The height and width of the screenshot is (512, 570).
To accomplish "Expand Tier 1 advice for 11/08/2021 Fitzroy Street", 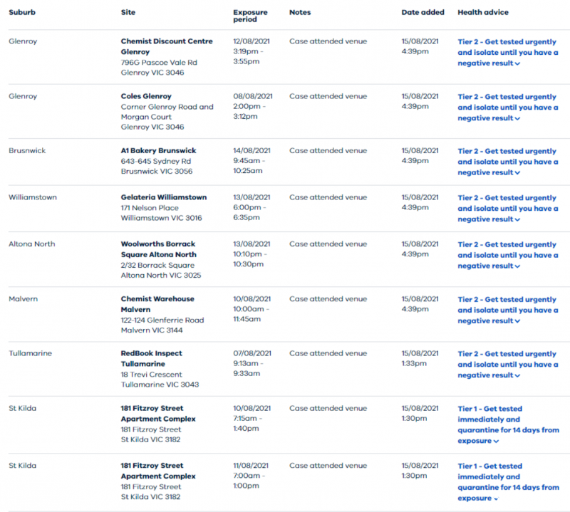I will pos(508,482).
